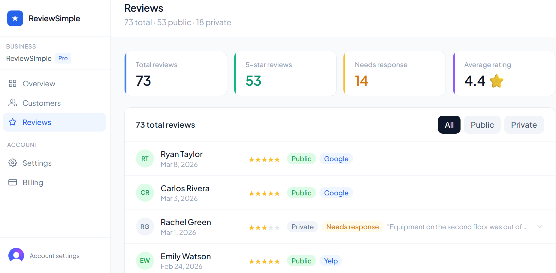Screen dimensions: 556x273
Task: Select the Reviews item in the navigation menu
Action: click(x=36, y=122)
